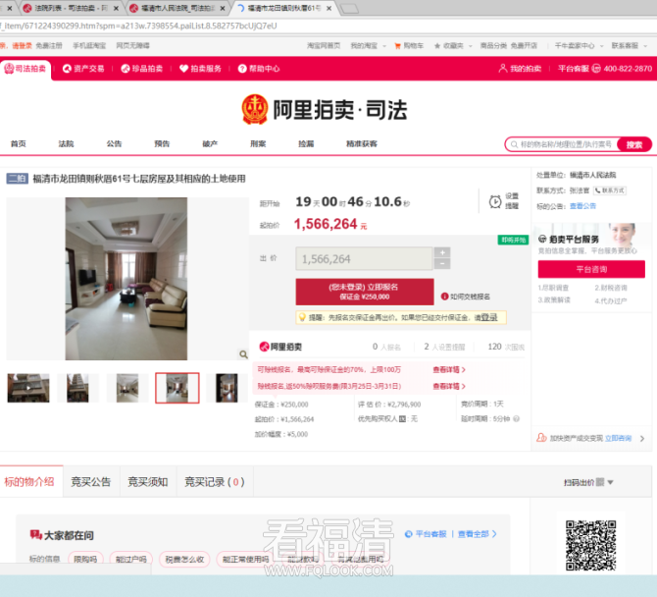This screenshot has width=657, height=597.
Task: Go to the 法院 navigation item
Action: [x=67, y=144]
